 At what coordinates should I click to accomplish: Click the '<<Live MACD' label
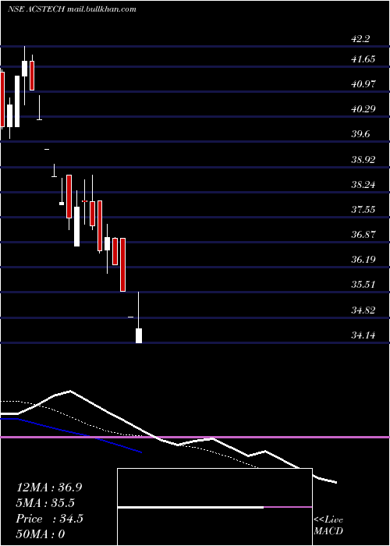click(x=328, y=525)
